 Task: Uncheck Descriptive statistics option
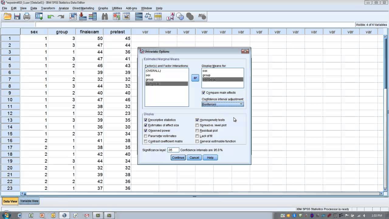[146, 120]
